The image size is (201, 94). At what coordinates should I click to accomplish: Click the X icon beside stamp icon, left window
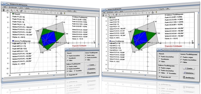coord(58,13)
